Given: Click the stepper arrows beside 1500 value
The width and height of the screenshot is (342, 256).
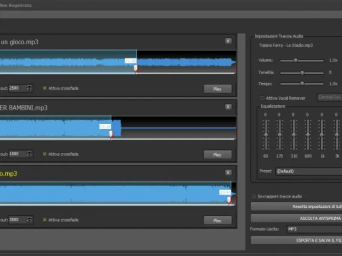Looking at the screenshot, I should point(29,154).
